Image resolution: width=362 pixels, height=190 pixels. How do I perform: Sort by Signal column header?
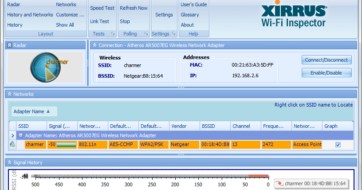click(x=62, y=126)
